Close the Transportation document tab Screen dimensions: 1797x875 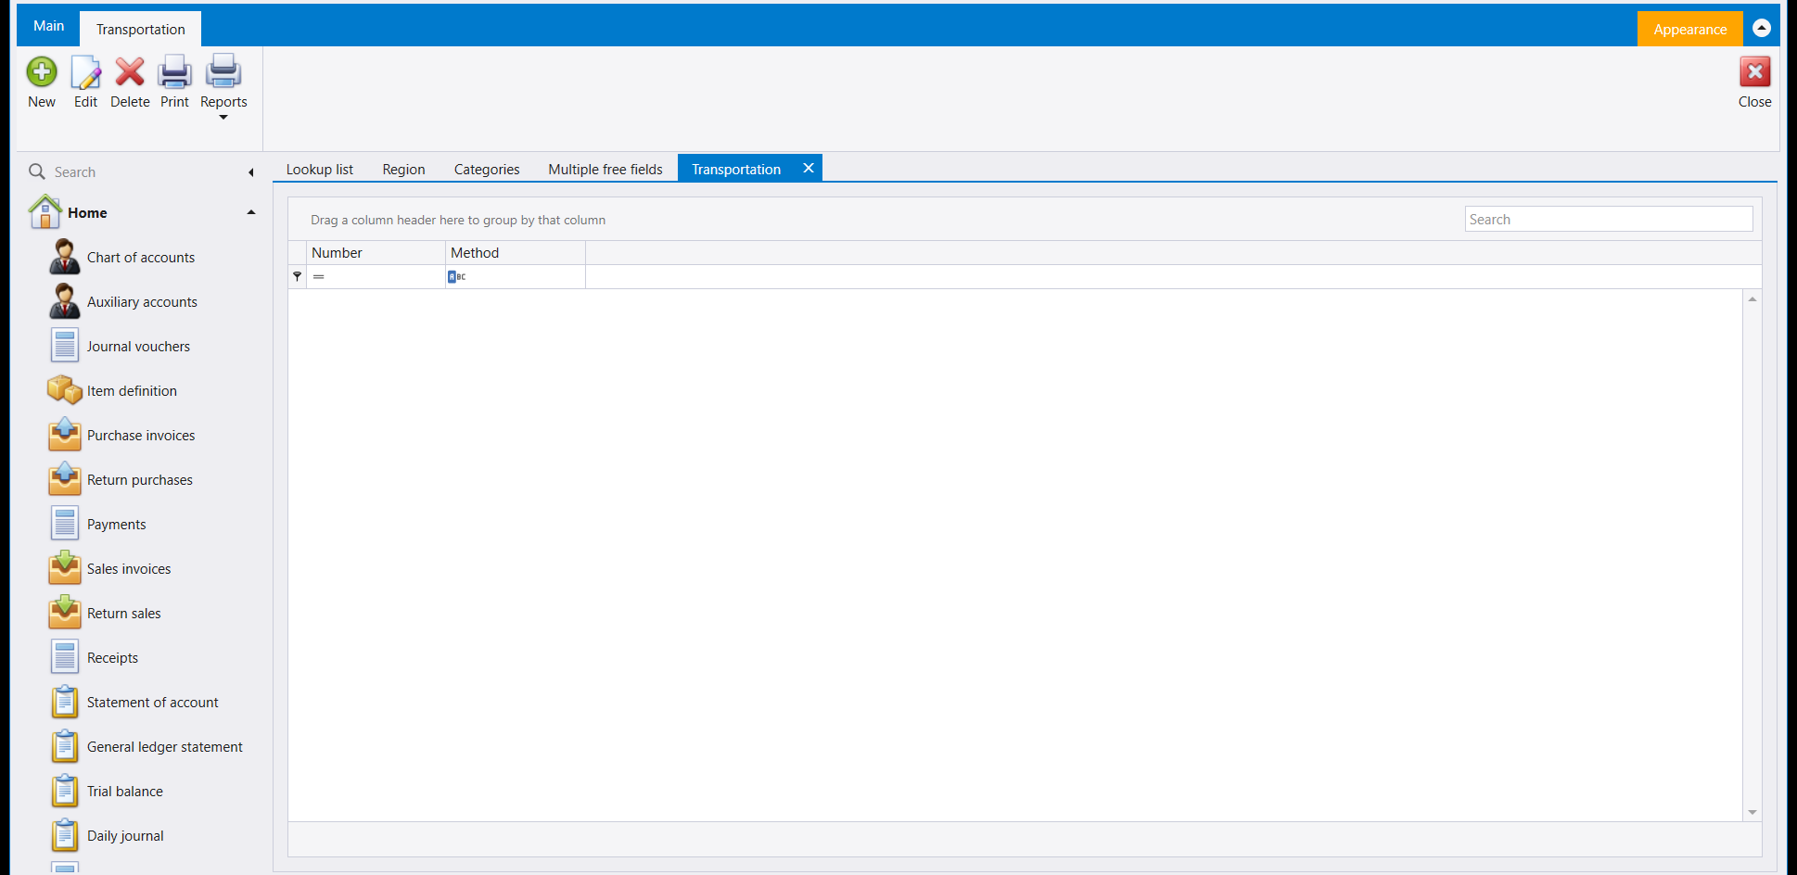pyautogui.click(x=809, y=168)
